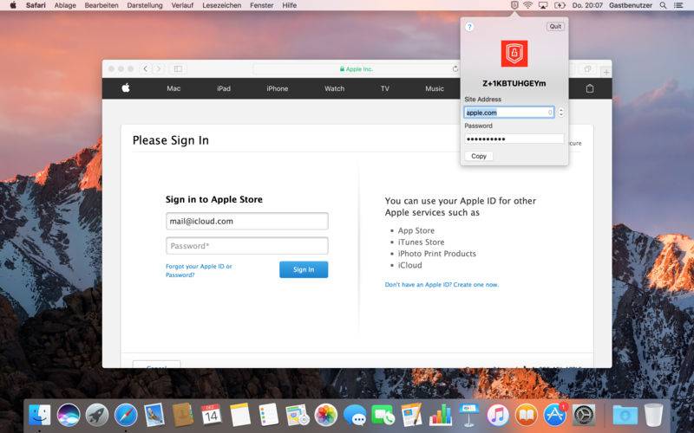Open Spotlight search magnifier

[x=663, y=5]
